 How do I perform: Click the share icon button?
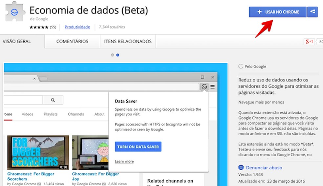(x=312, y=12)
